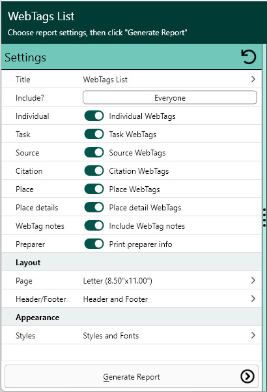Toggle Print preparer info switch
Image resolution: width=267 pixels, height=392 pixels.
(94, 244)
